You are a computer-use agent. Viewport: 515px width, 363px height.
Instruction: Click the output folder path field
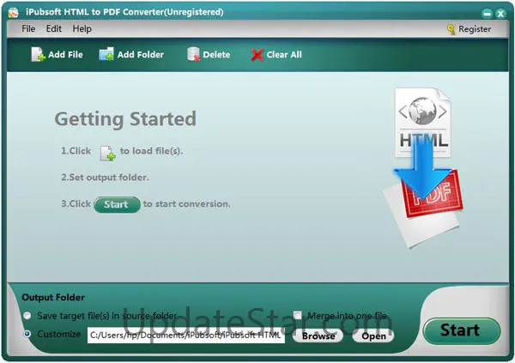(x=186, y=336)
